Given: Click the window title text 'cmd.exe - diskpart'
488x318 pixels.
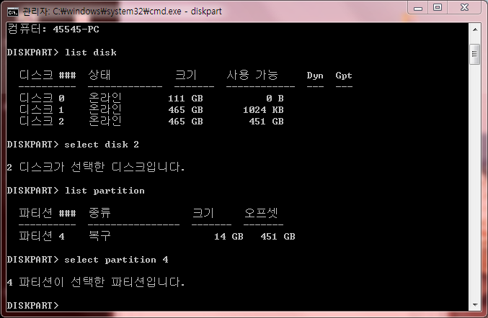Looking at the screenshot, I should pos(186,12).
